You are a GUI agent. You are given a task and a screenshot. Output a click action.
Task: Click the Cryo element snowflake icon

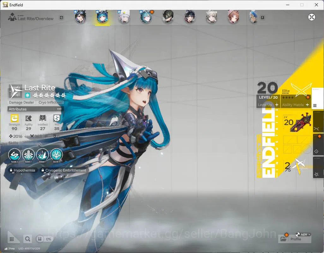[27, 96]
